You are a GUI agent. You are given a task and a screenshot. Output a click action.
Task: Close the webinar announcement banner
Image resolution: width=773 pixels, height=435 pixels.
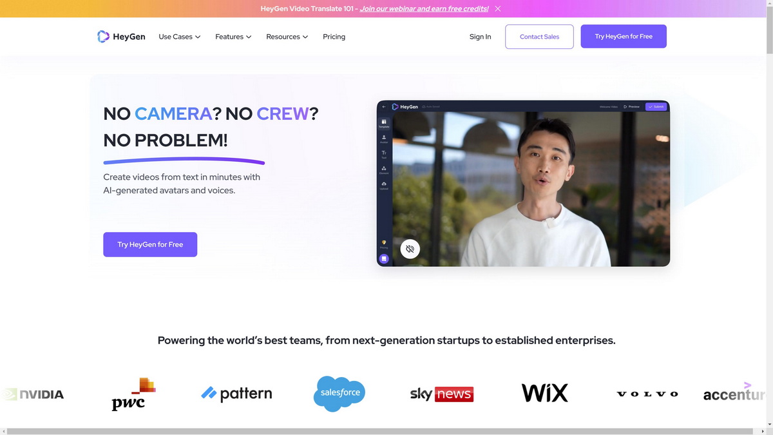[x=498, y=9]
